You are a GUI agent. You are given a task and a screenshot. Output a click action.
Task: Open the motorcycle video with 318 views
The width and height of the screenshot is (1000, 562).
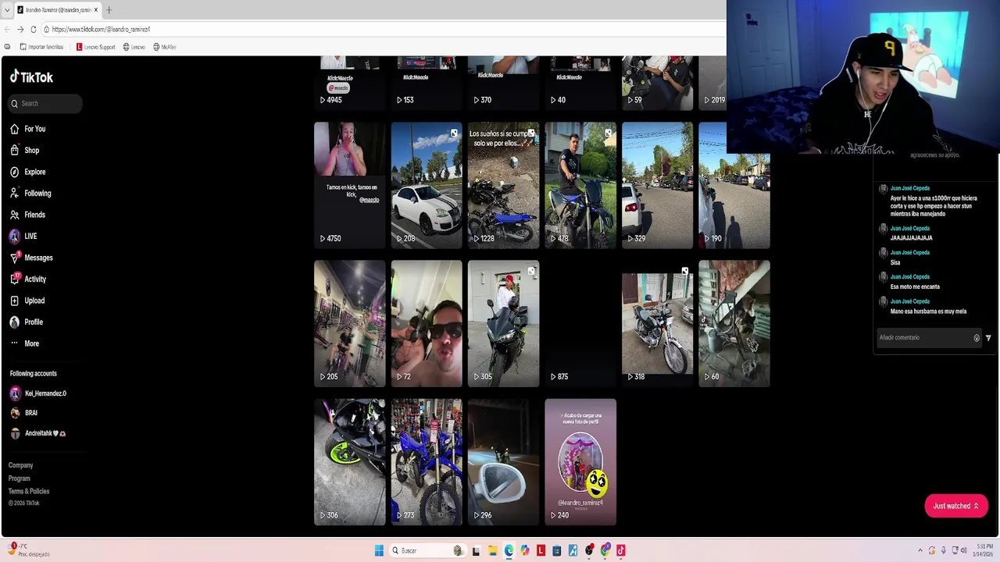point(657,323)
